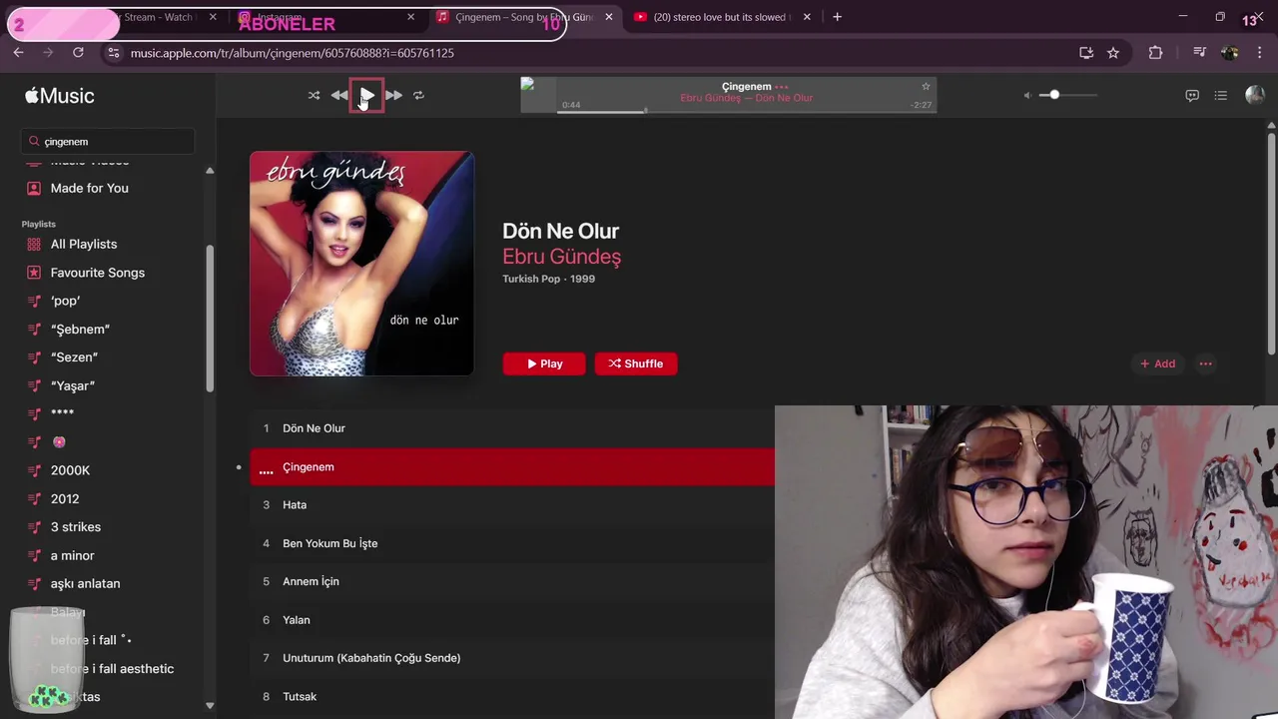
Task: Open the 2000K playlist
Action: point(70,470)
